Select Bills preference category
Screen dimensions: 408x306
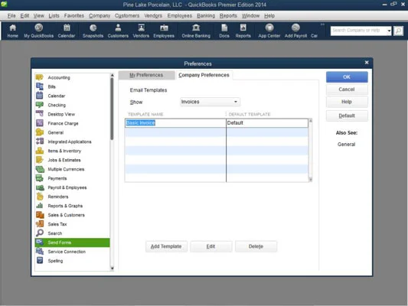pyautogui.click(x=72, y=86)
